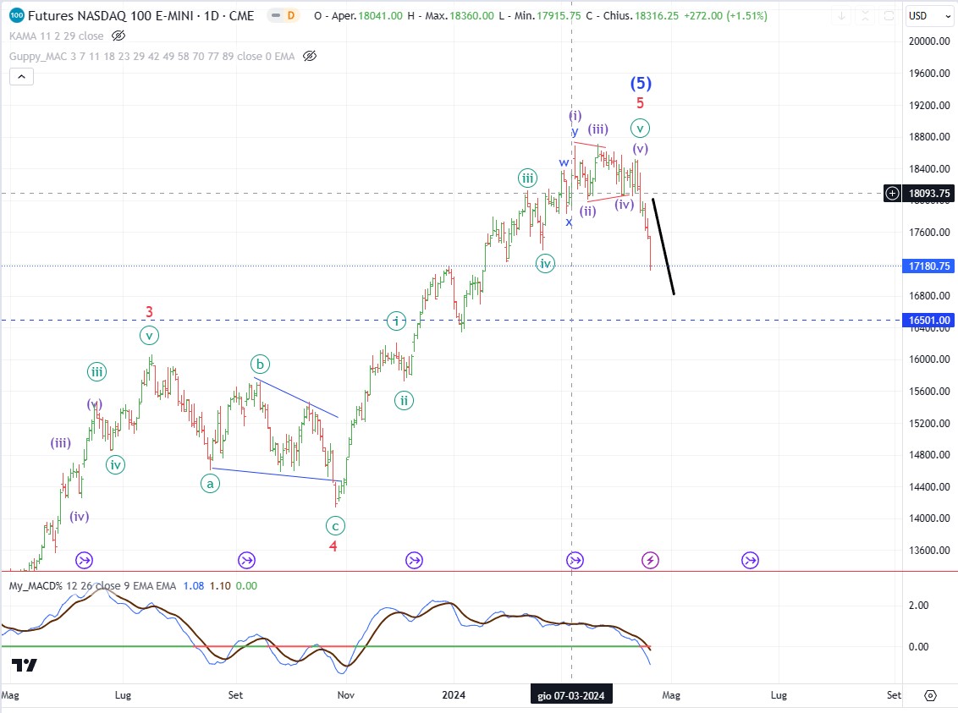This screenshot has width=958, height=713.
Task: Click the event icon on the 07-03-2024 crosshair
Action: [x=575, y=560]
